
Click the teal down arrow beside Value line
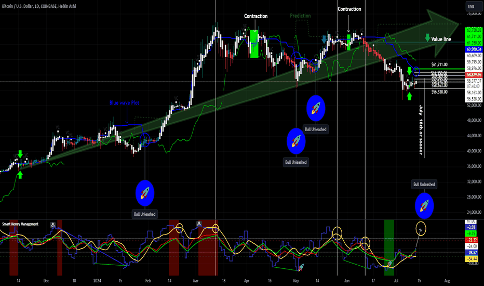tap(427, 38)
